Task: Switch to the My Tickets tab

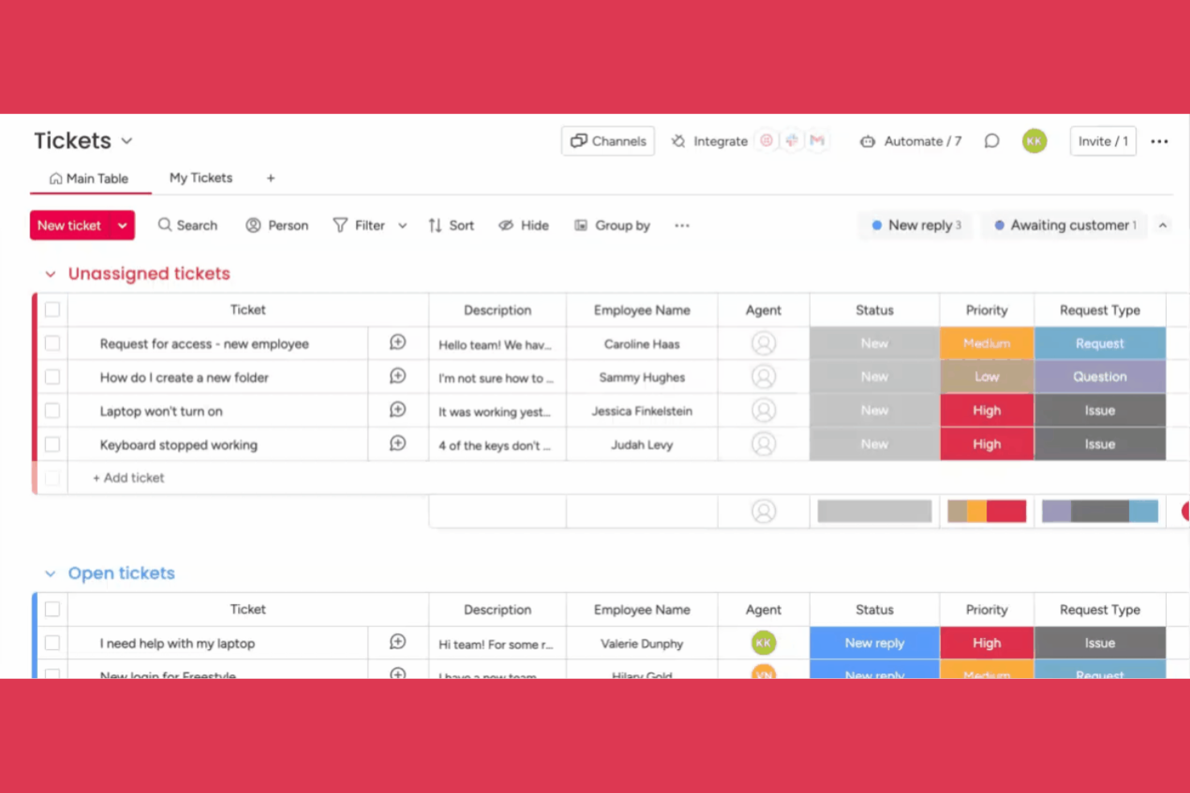Action: tap(200, 178)
